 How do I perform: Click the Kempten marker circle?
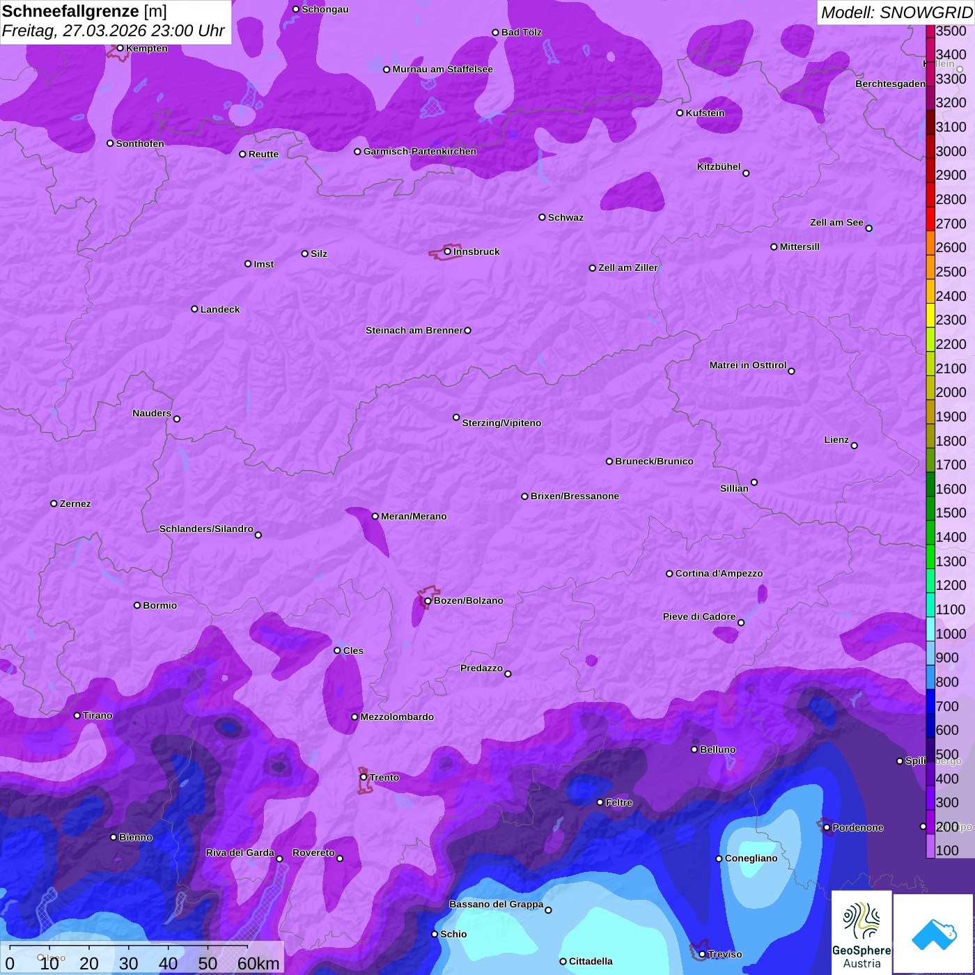[x=120, y=48]
